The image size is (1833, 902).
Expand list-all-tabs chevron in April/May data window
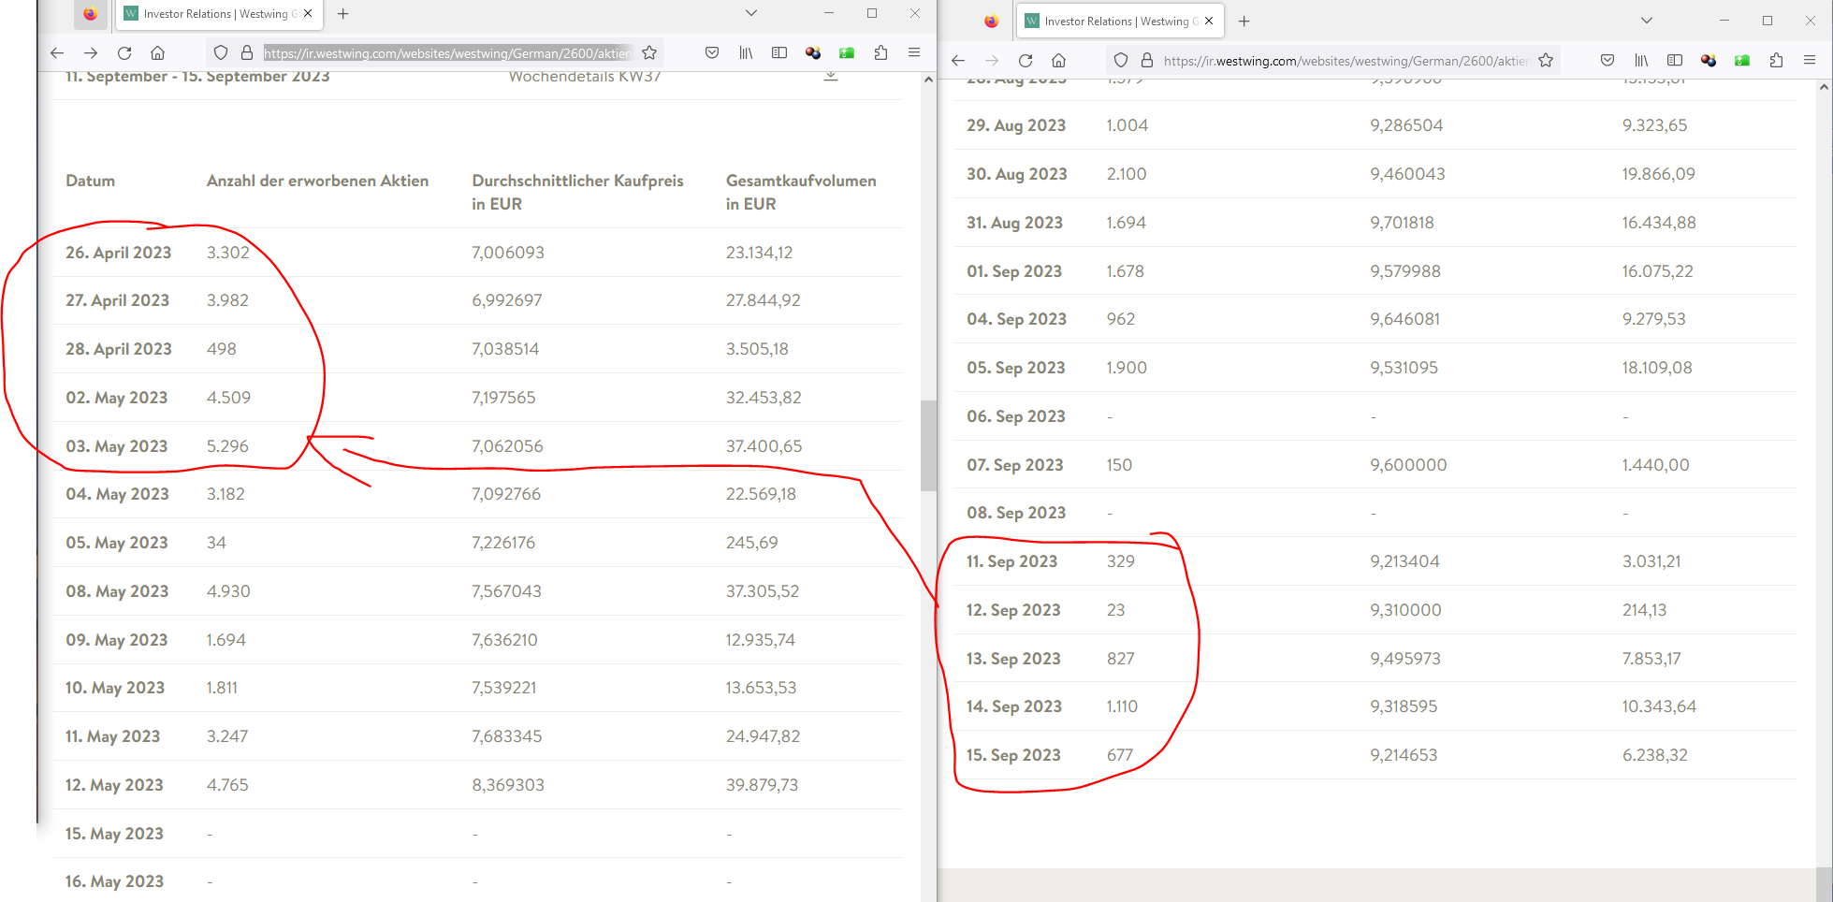pos(750,13)
